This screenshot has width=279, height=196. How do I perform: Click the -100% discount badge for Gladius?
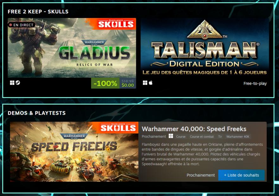pos(105,83)
